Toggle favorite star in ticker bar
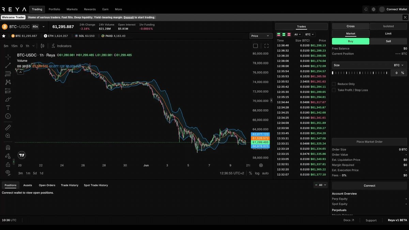This screenshot has width=409, height=230. click(x=4, y=36)
